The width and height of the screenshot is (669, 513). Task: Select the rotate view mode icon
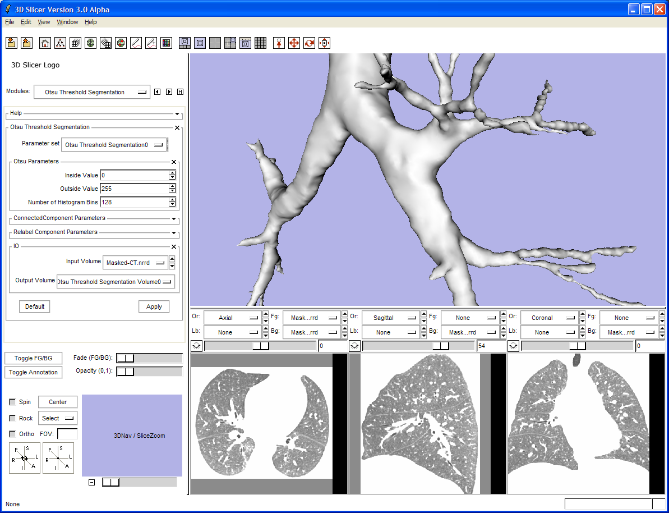coord(309,43)
